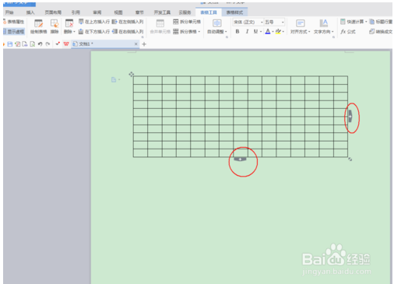
Task: Insert row above with 在上方插入行
Action: (94, 22)
